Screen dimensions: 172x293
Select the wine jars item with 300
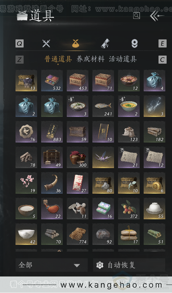pyautogui.click(x=78, y=157)
